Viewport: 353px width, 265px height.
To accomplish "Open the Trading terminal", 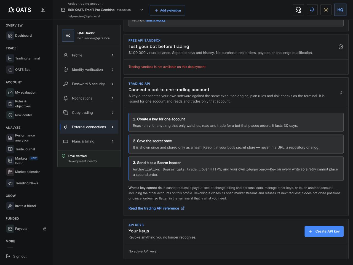I will 26,59.
